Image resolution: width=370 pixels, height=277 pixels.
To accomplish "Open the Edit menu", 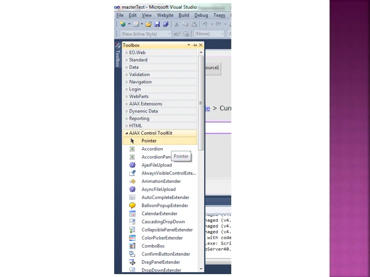I will [133, 15].
